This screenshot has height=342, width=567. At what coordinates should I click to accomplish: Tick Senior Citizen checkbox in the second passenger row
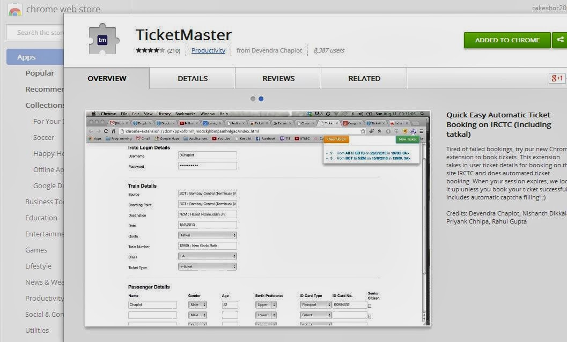[x=370, y=316]
